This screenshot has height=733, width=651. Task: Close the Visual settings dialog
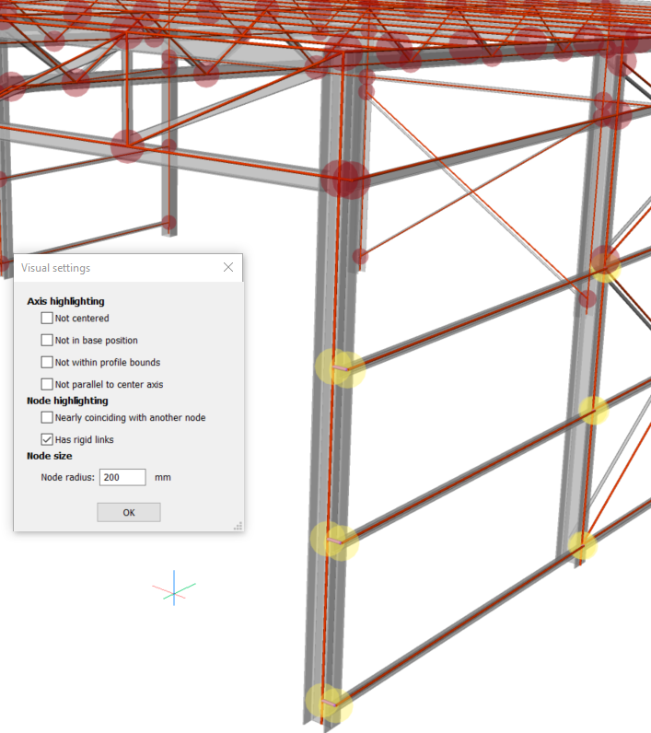tap(228, 268)
